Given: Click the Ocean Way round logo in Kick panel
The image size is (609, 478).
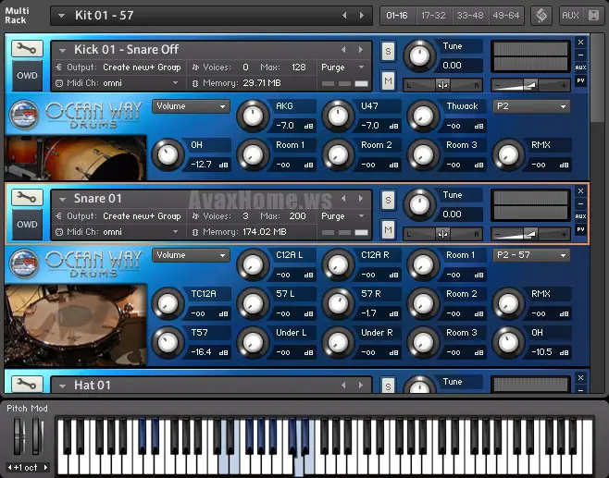Looking at the screenshot, I should (x=24, y=114).
